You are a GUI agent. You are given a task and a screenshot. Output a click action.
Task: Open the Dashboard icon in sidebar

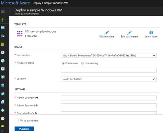3,27
